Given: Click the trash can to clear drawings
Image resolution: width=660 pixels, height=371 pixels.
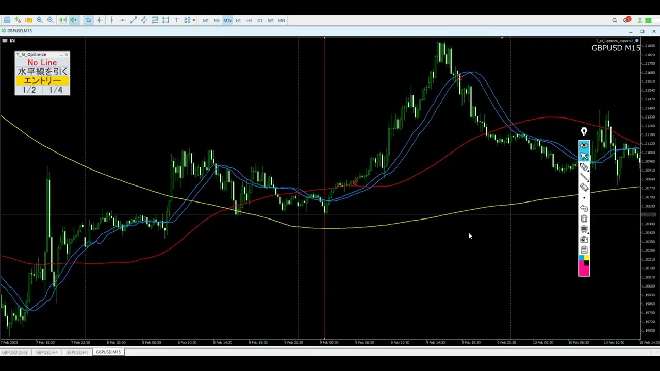Looking at the screenshot, I should tap(584, 218).
